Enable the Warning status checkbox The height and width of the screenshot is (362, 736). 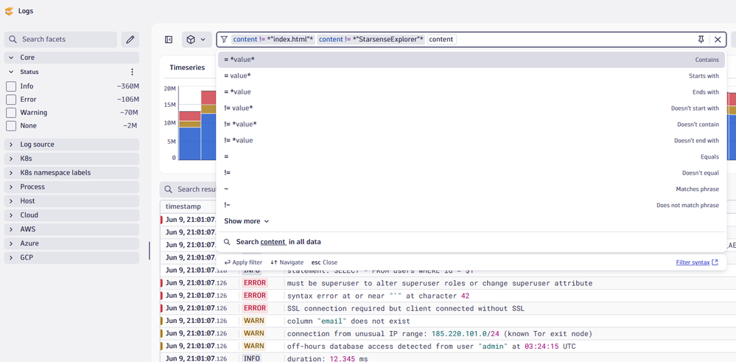pyautogui.click(x=11, y=113)
